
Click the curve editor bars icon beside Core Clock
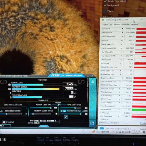(x=1, y=111)
